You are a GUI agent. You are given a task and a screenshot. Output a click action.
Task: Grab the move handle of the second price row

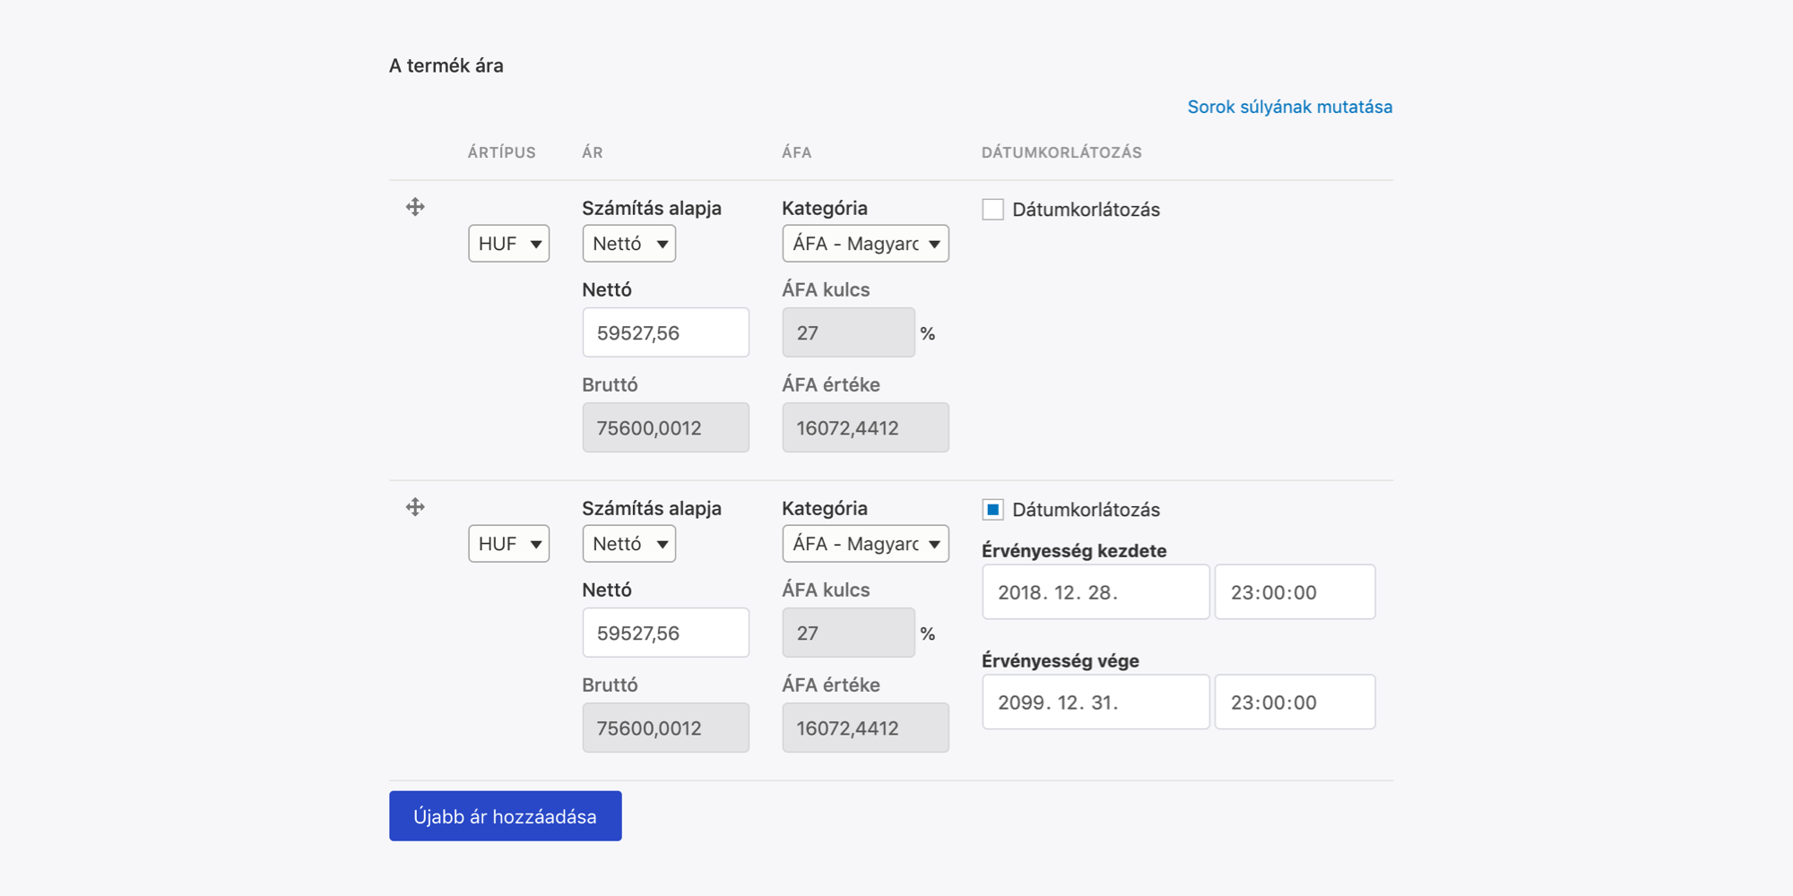[x=415, y=507]
